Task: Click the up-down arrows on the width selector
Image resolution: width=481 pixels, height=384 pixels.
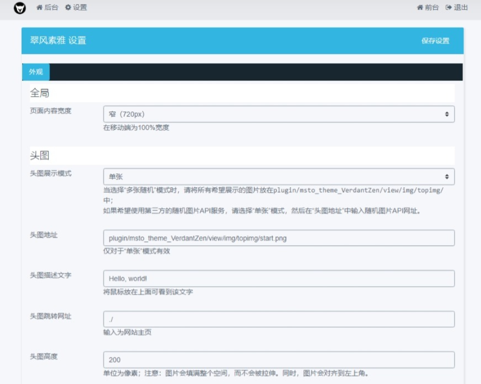Action: coord(448,114)
